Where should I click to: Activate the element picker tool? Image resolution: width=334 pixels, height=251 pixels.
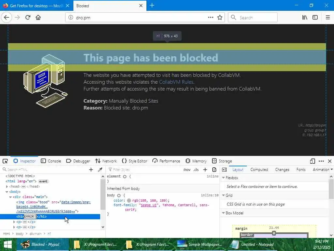tap(5, 161)
